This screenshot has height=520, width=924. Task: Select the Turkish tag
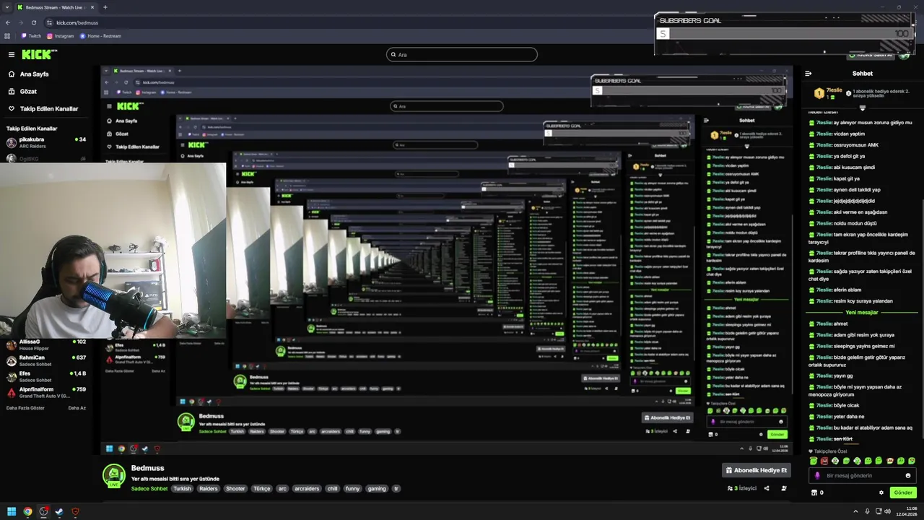click(x=182, y=489)
